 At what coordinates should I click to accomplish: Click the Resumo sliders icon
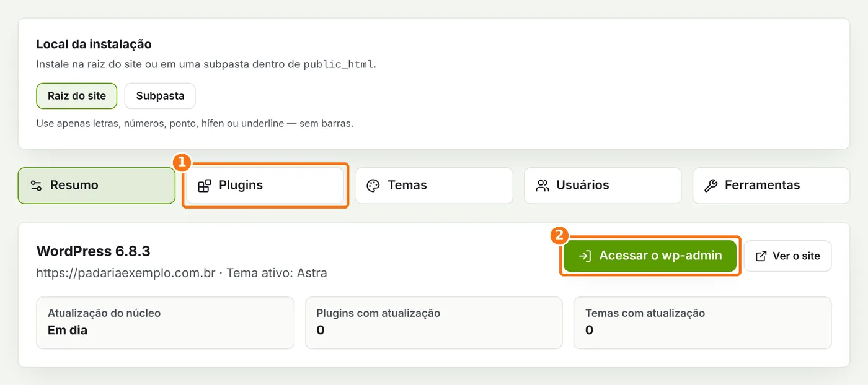tap(36, 186)
